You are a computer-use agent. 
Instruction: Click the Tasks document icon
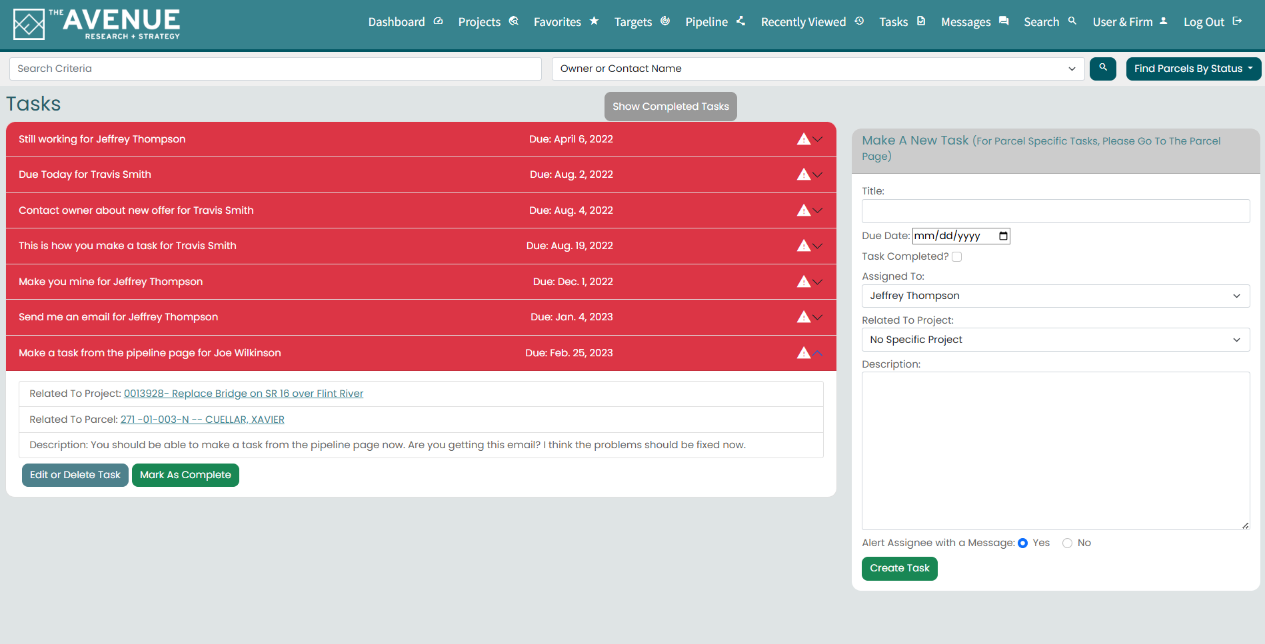pyautogui.click(x=921, y=21)
